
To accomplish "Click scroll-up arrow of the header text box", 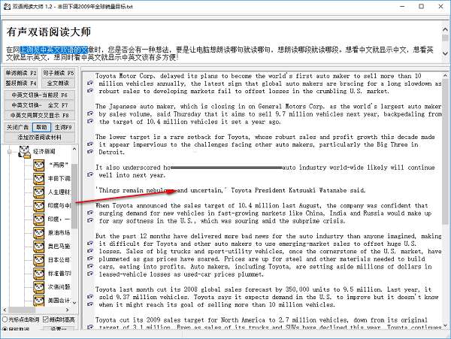I will click(x=445, y=29).
